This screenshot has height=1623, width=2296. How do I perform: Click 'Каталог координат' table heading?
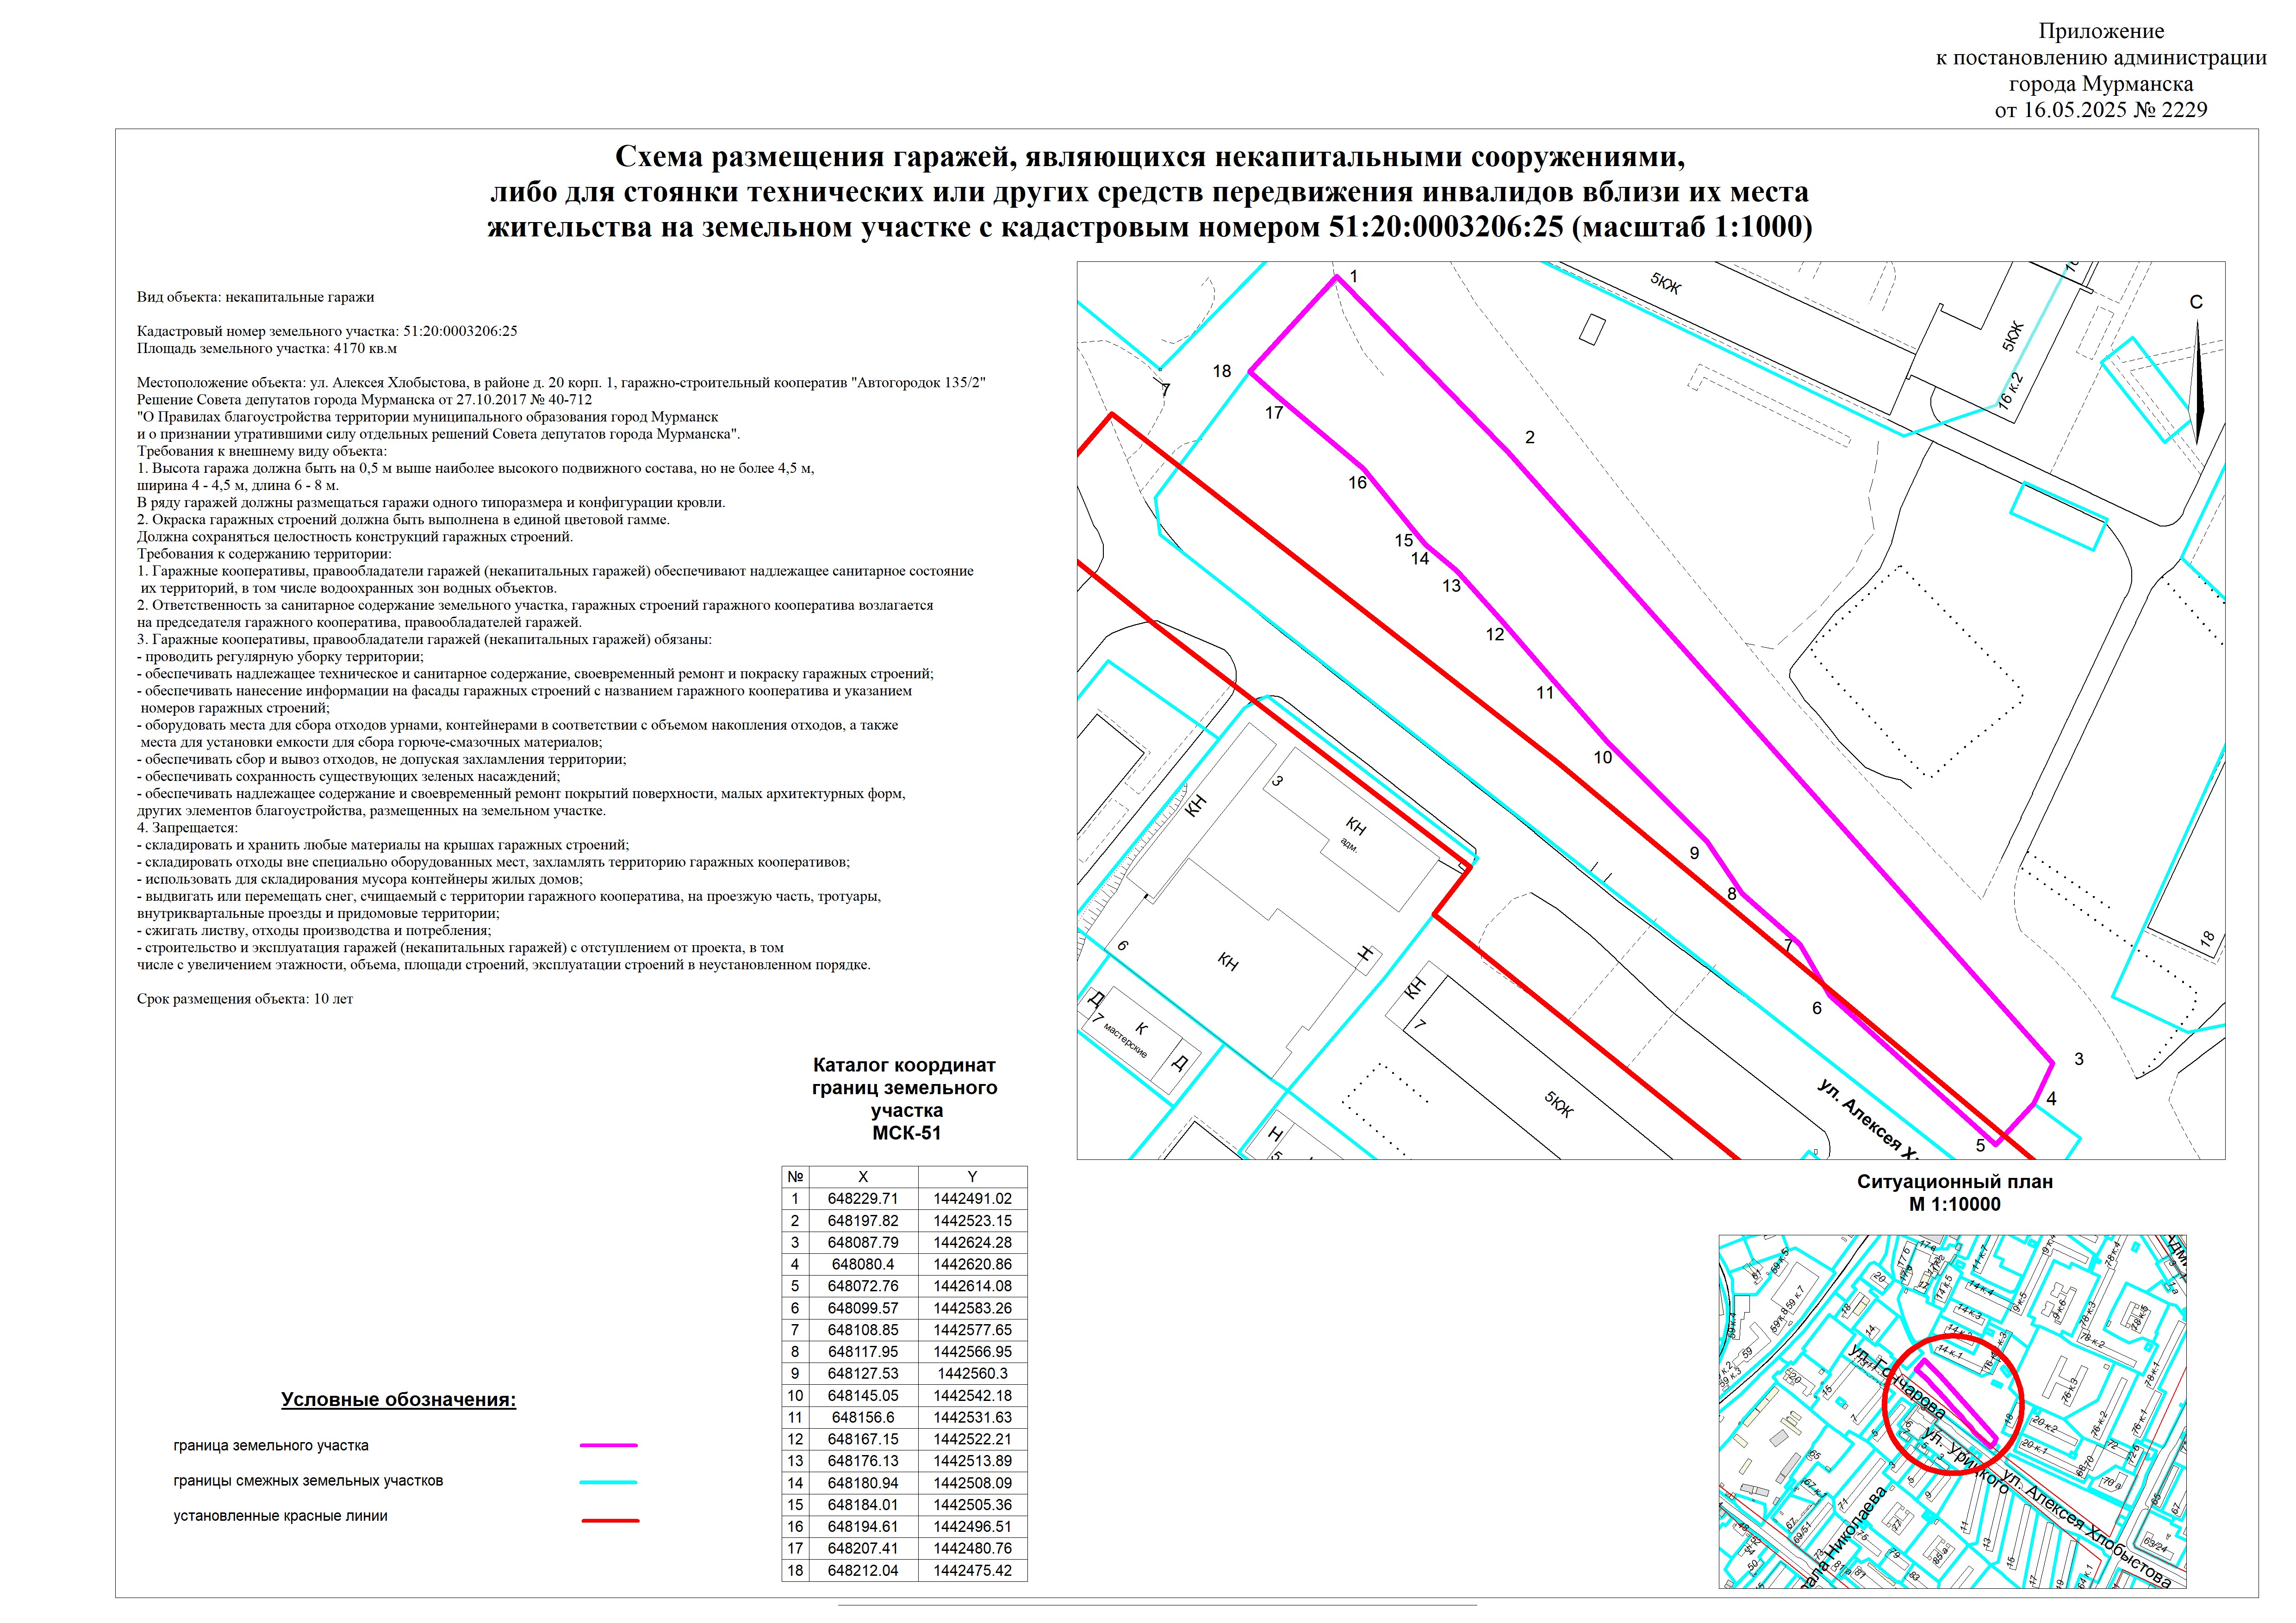pos(904,1065)
